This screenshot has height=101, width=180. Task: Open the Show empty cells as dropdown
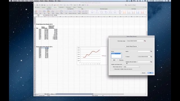tap(132, 67)
